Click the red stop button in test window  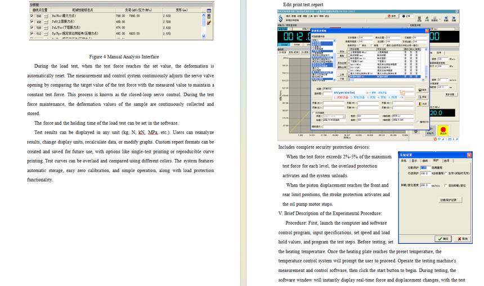(x=443, y=131)
